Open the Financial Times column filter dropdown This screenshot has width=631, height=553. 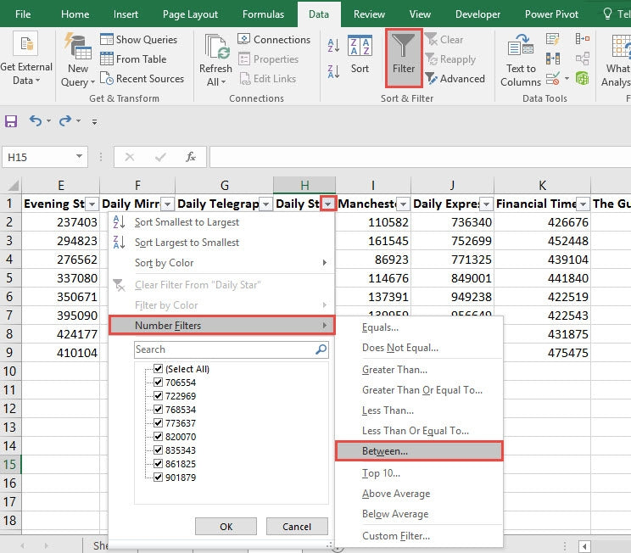coord(583,204)
